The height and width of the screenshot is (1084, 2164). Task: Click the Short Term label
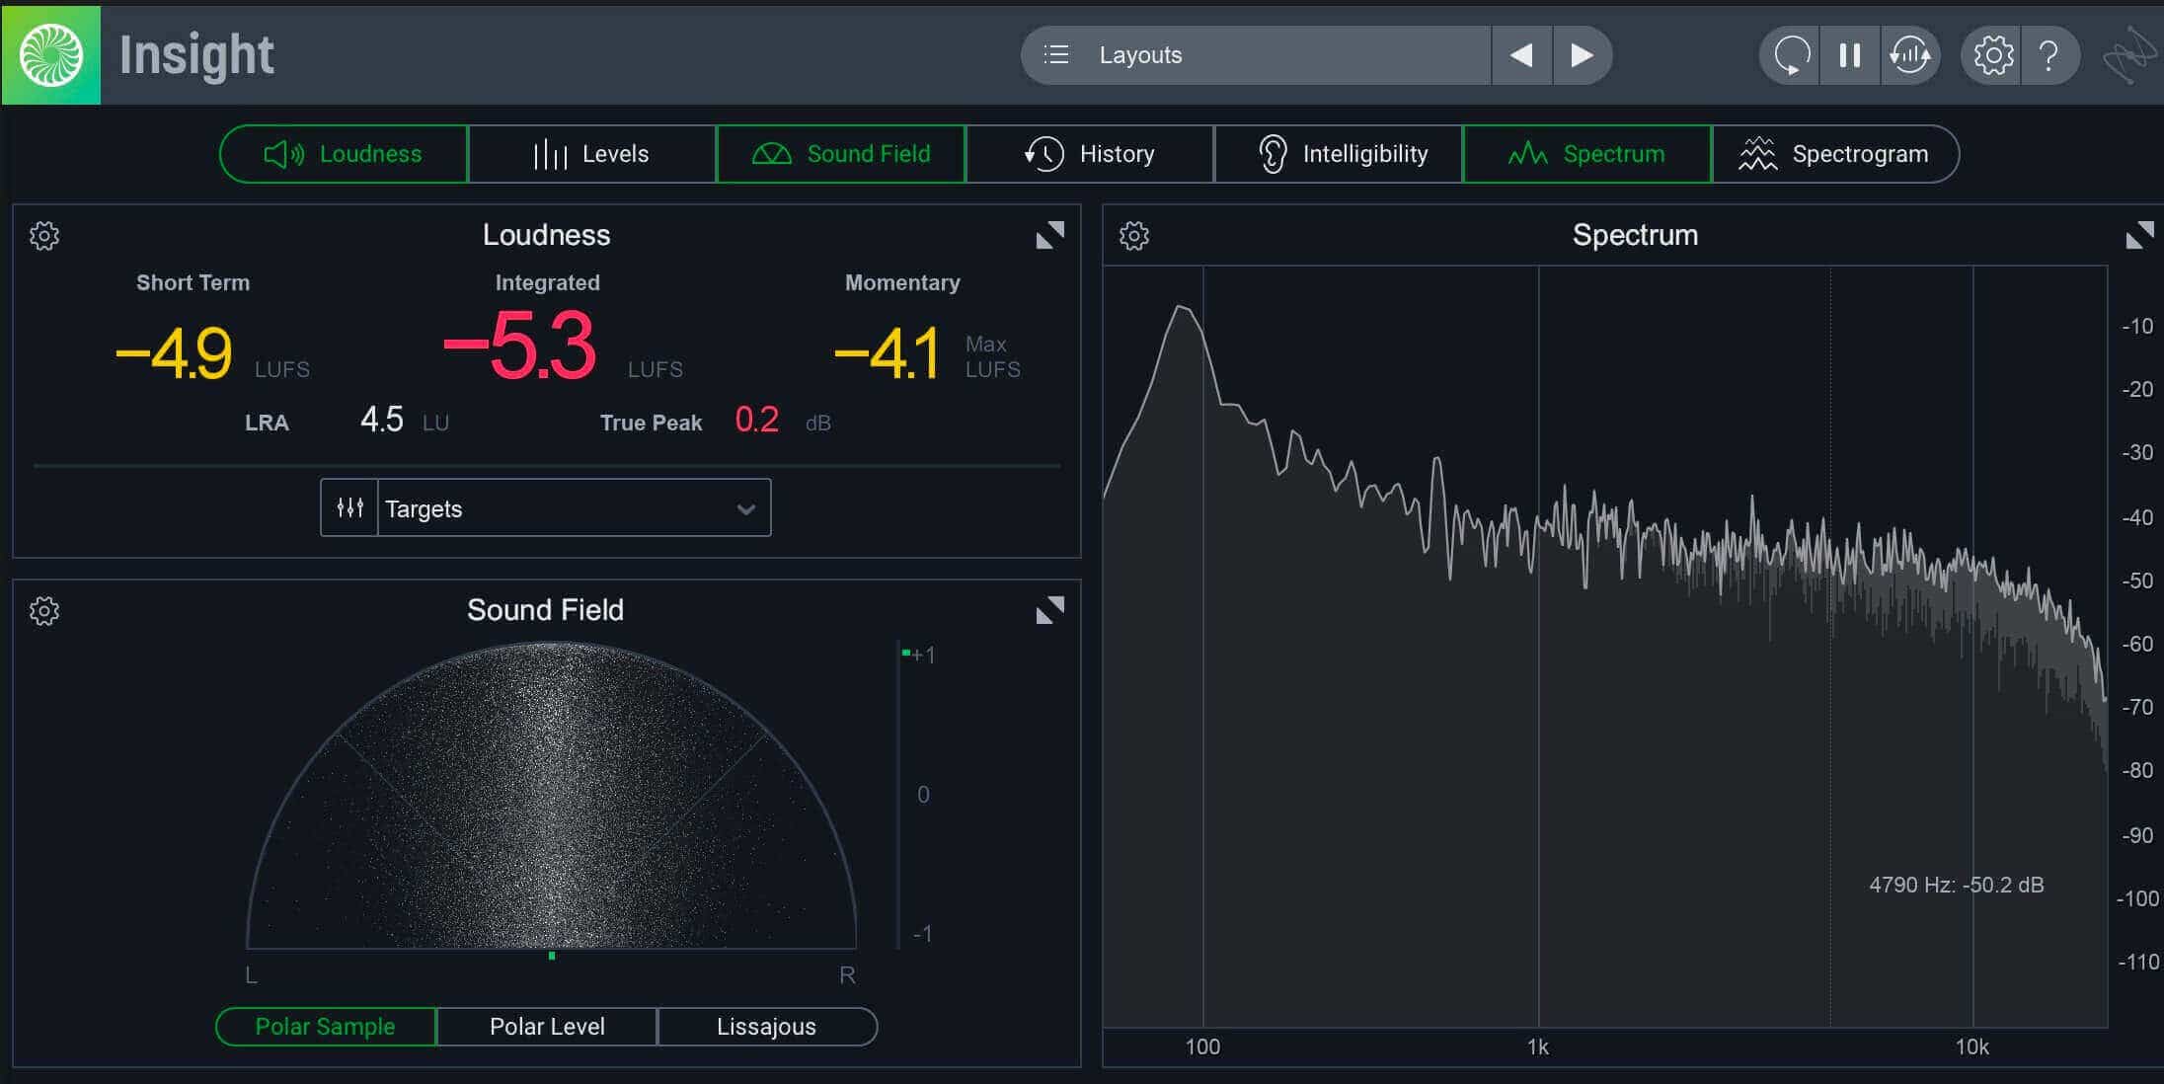[193, 282]
